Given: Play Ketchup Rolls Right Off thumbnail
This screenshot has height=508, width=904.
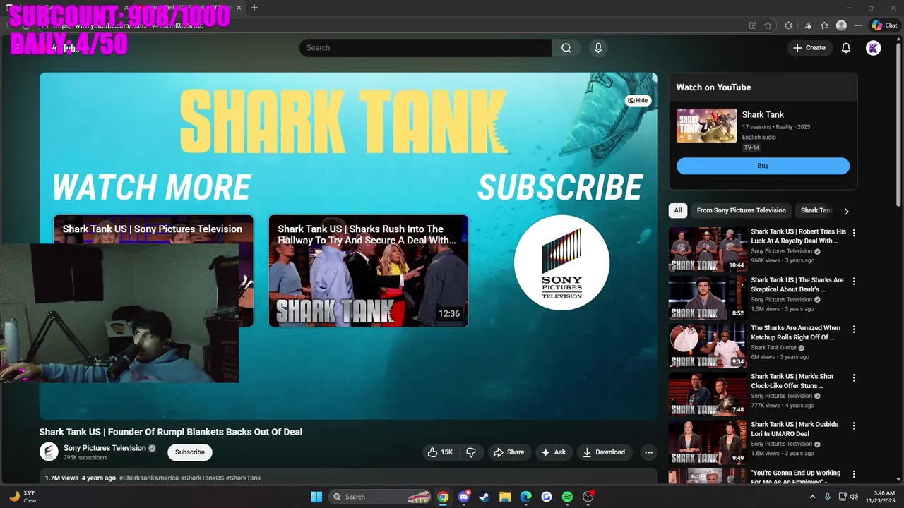Looking at the screenshot, I should click(708, 346).
